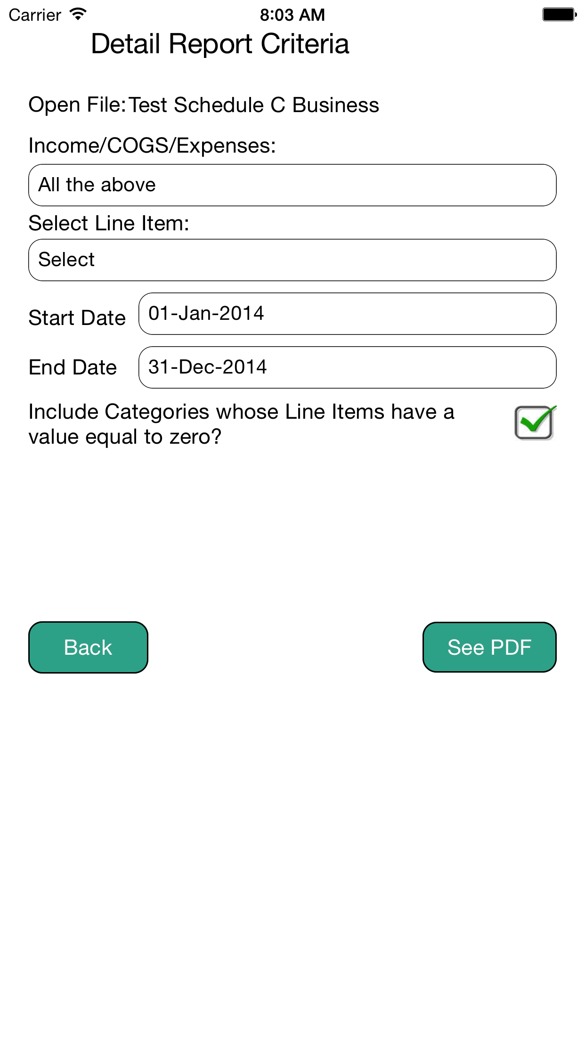
Task: Toggle the zero-value categories checkbox
Action: pyautogui.click(x=535, y=422)
